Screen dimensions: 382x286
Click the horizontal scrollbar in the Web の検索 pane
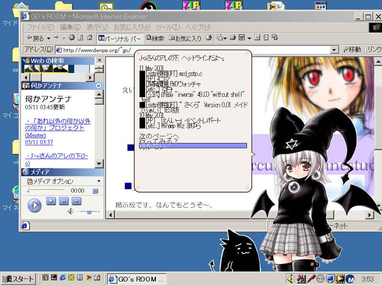[x=58, y=78]
